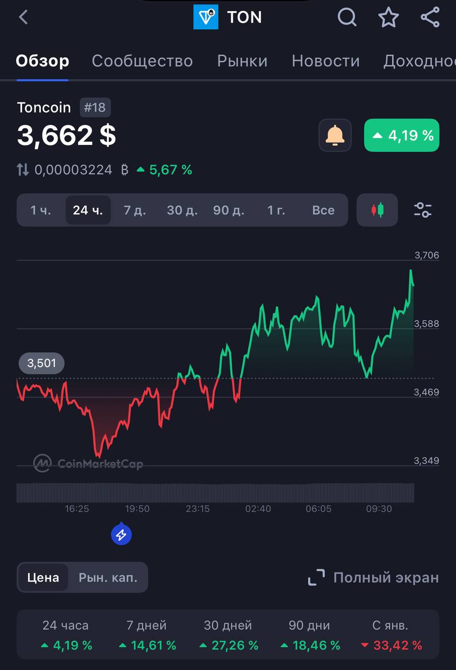
Task: Select the Все chart range
Action: tap(323, 210)
